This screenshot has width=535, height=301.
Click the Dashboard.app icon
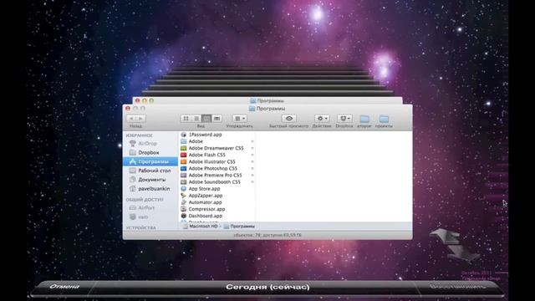(x=184, y=216)
